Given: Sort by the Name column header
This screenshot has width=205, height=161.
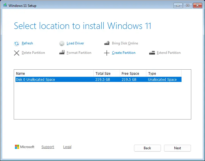Looking at the screenshot, I should pyautogui.click(x=54, y=74).
